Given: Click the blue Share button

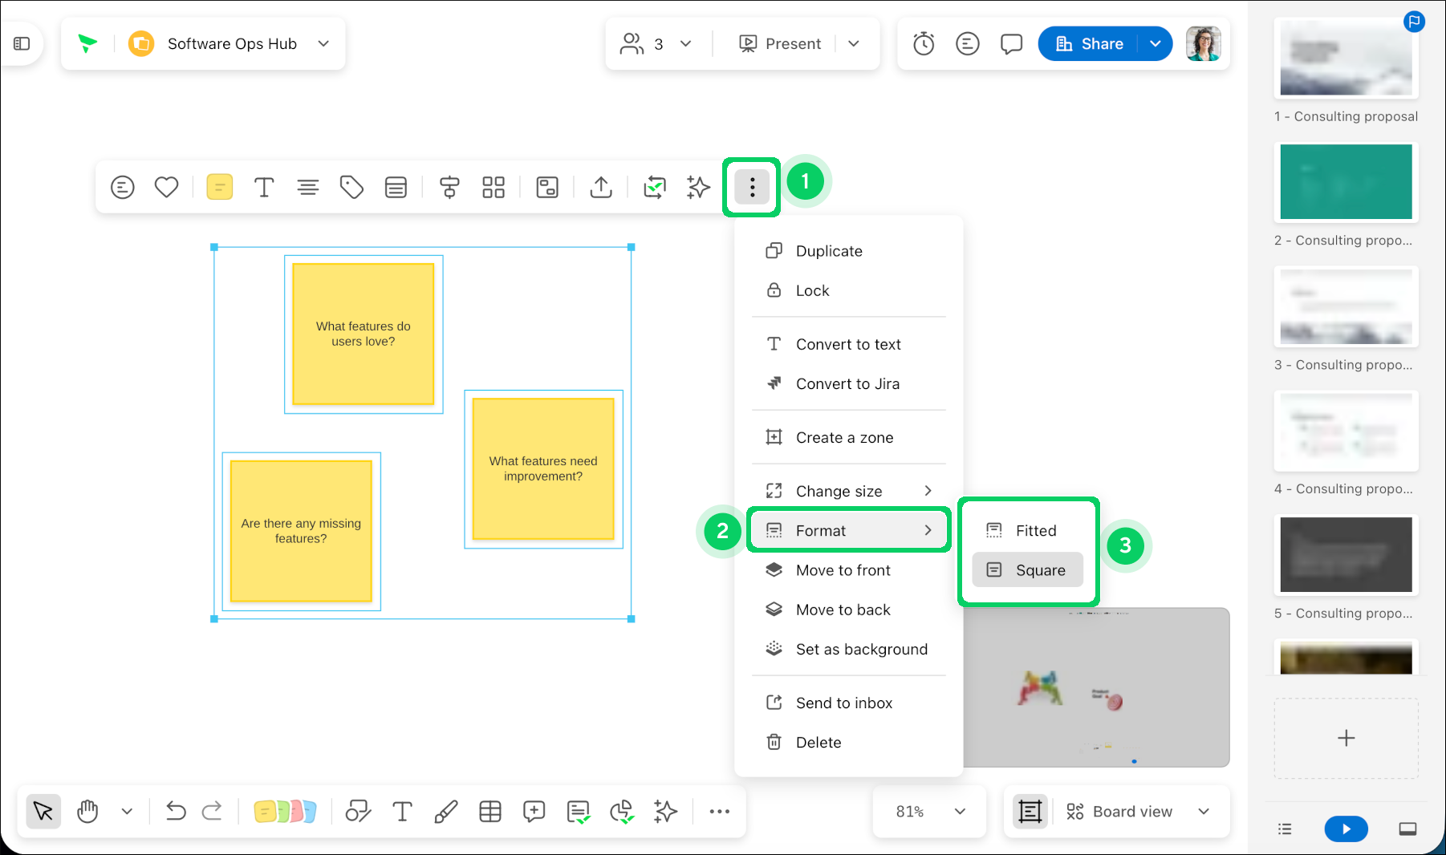Looking at the screenshot, I should click(x=1088, y=43).
